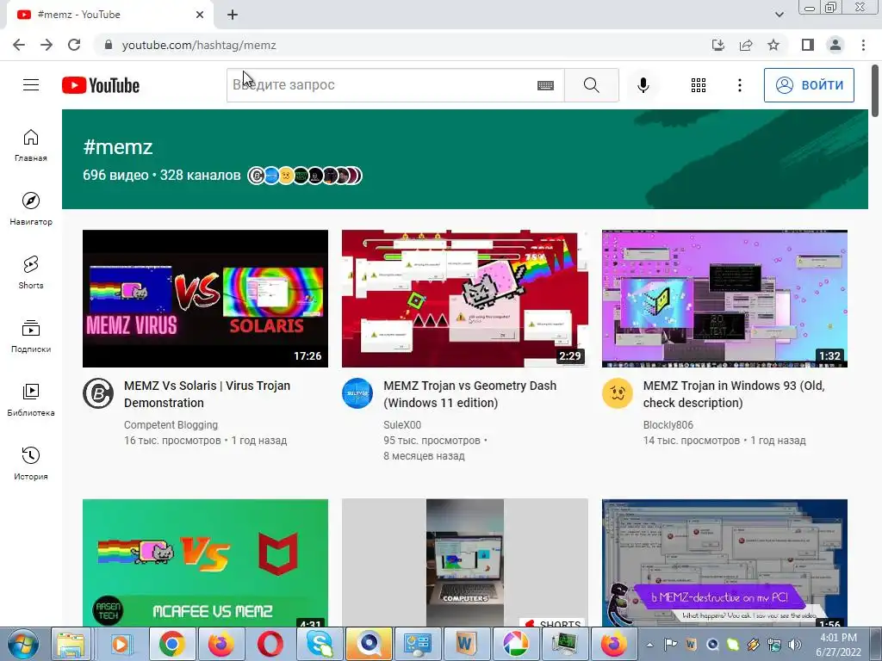Open Skype from taskbar
Screen dimensions: 882x661
pyautogui.click(x=320, y=644)
